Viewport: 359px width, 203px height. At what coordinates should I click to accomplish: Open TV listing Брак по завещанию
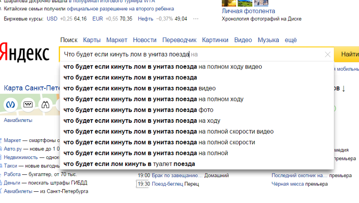[177, 176]
